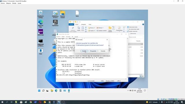
Task: Click the search icon on Windows 11 taskbar
Action: (x=43, y=90)
